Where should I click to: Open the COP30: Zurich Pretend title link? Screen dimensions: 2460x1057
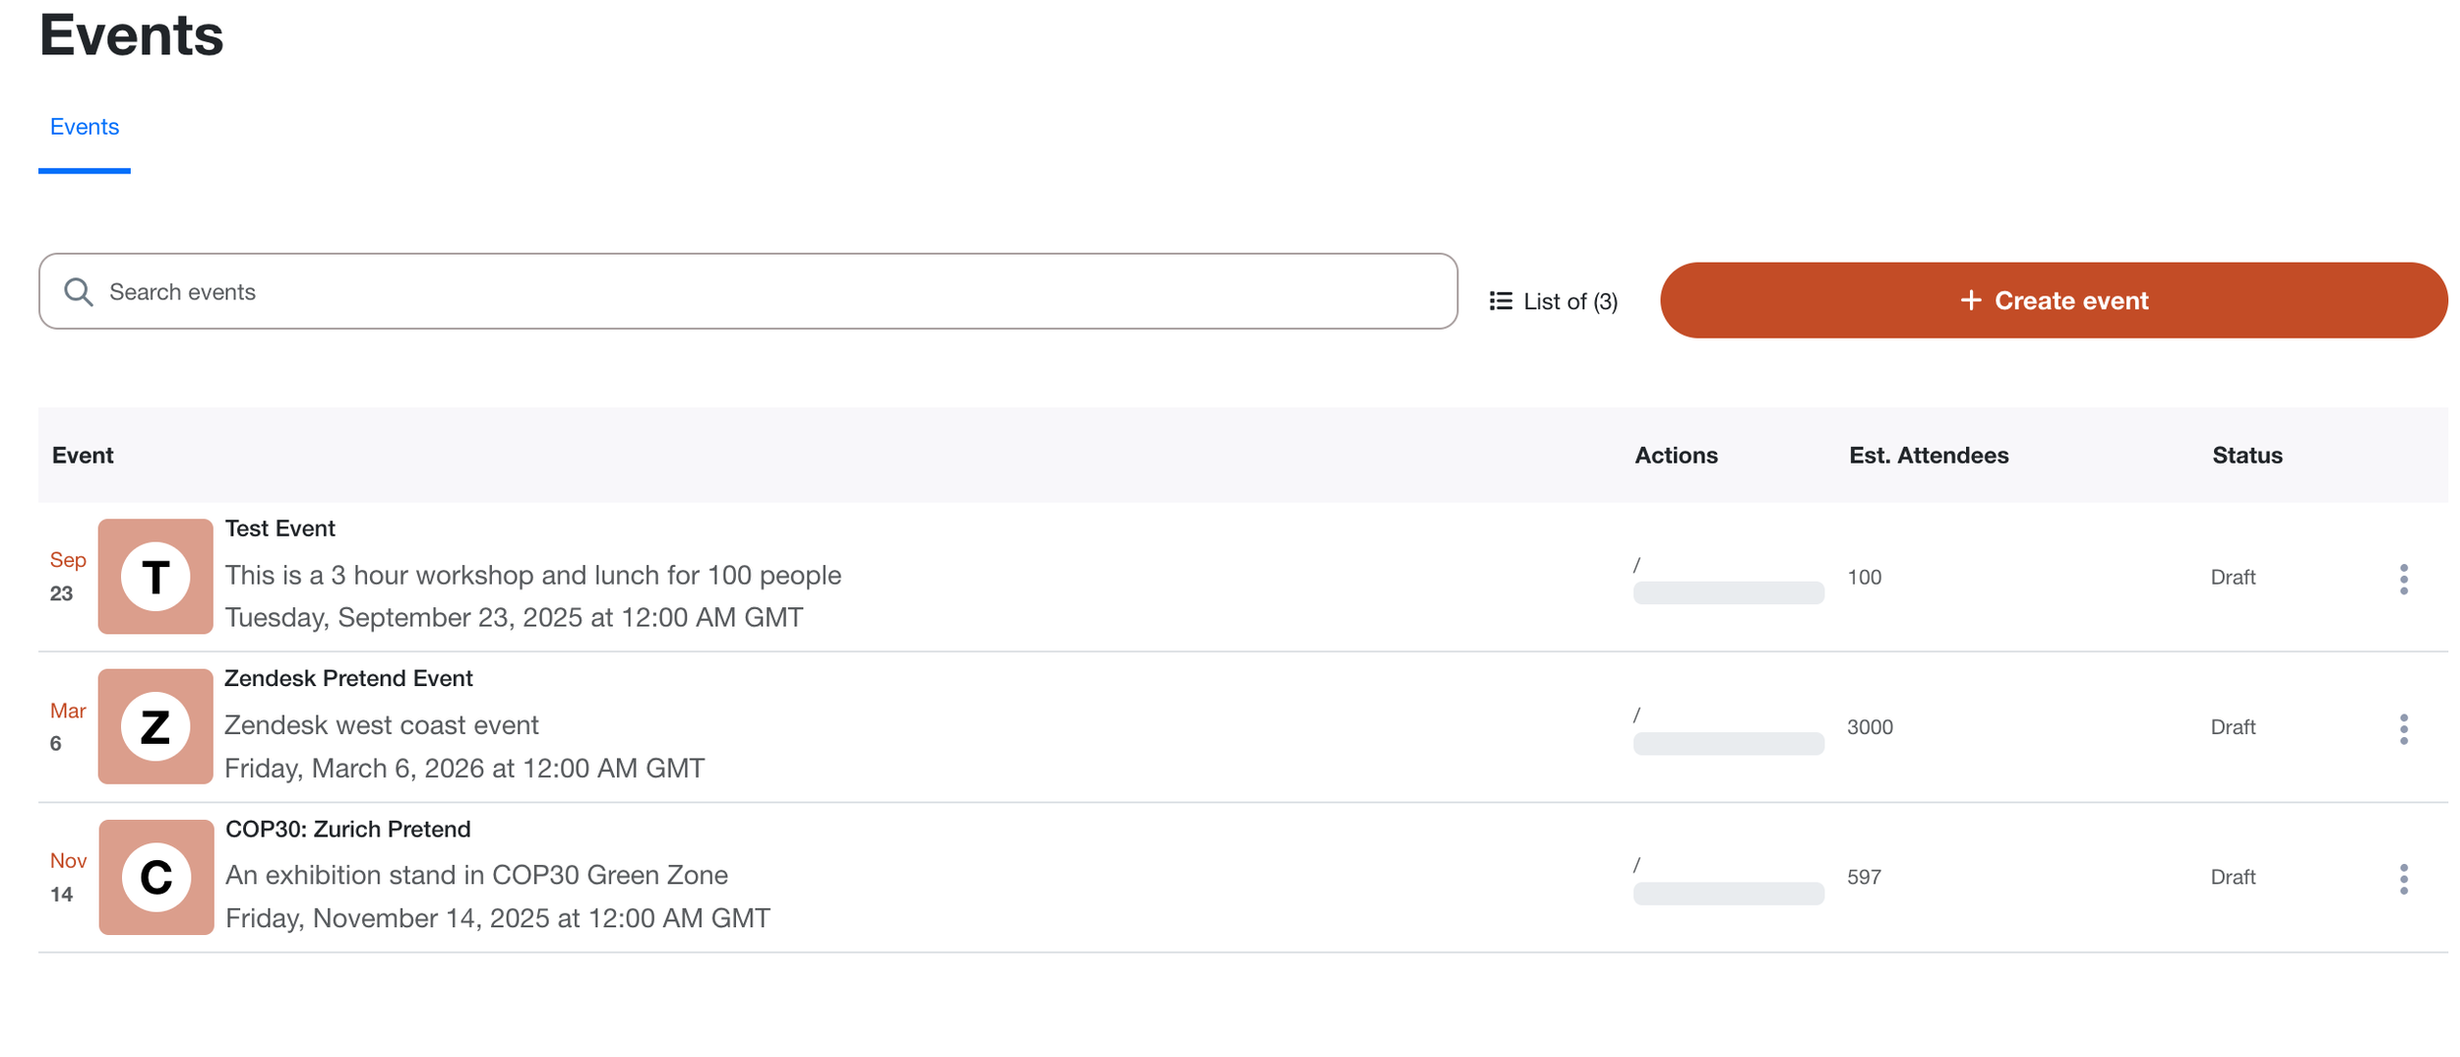[x=348, y=829]
